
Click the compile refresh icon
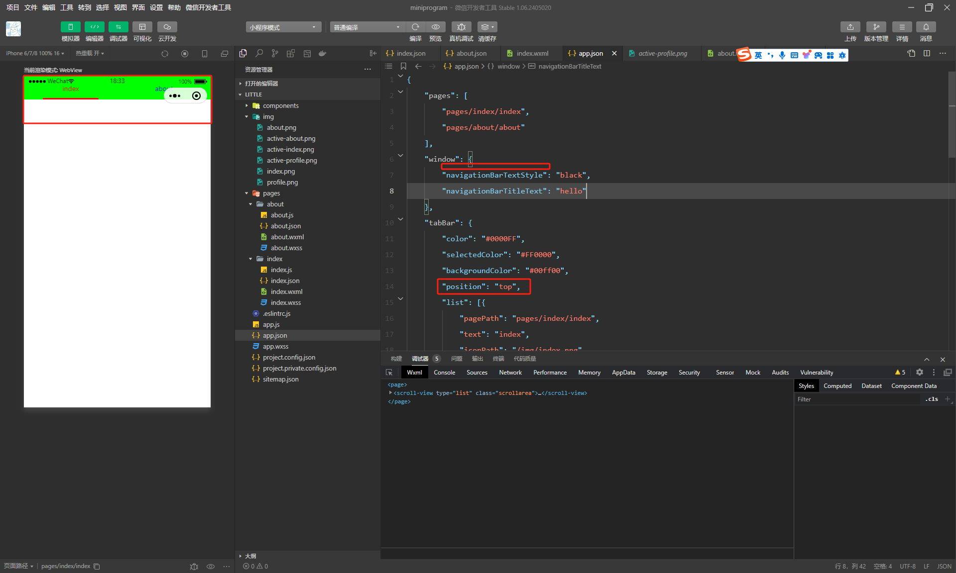pyautogui.click(x=415, y=27)
